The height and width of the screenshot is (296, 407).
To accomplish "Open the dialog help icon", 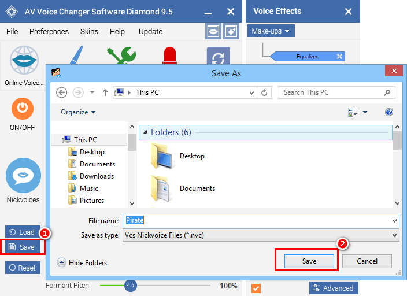I will click(x=389, y=112).
